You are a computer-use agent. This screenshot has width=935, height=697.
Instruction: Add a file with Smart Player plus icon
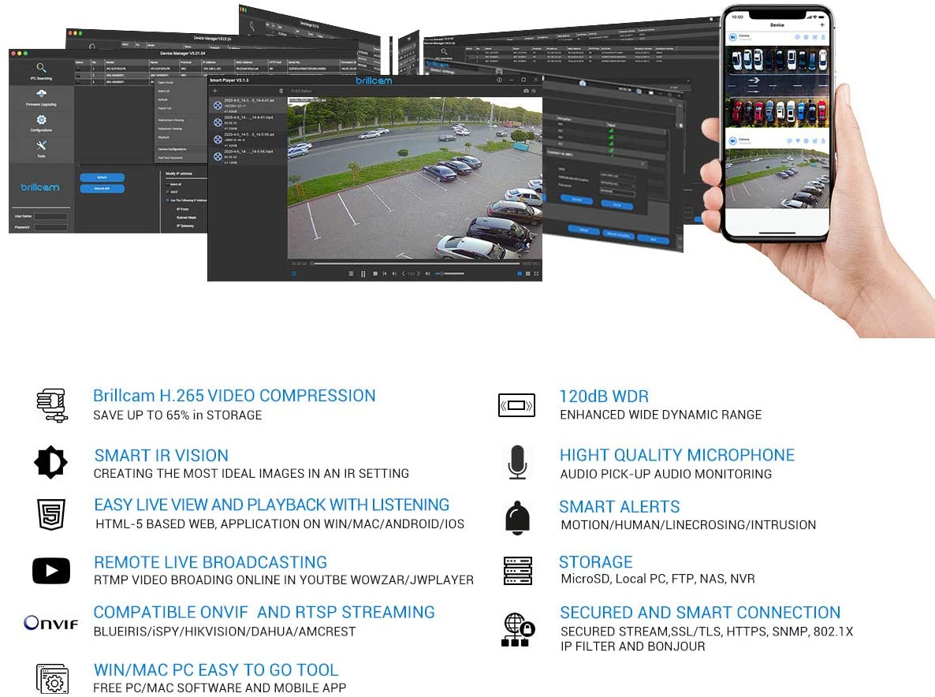point(214,91)
